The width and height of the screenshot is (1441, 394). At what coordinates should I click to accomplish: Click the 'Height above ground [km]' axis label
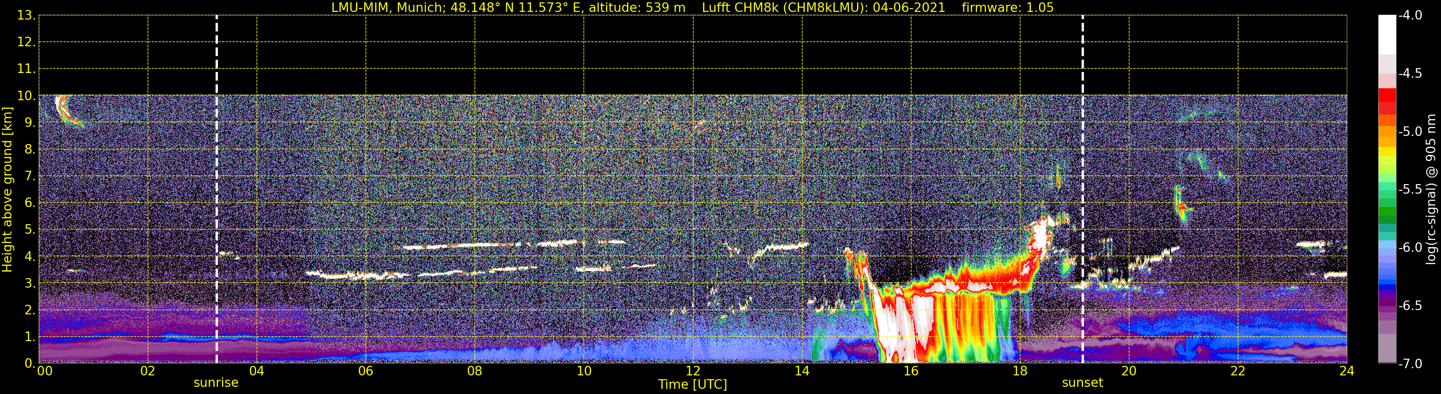tap(7, 189)
